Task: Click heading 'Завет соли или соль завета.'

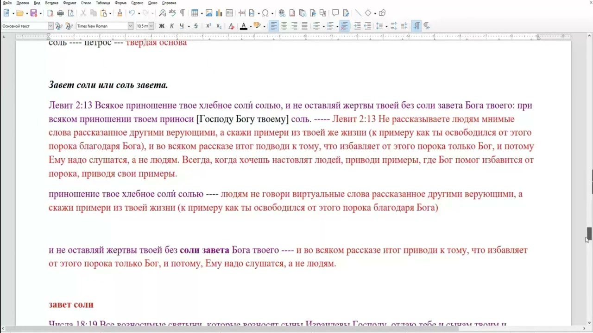Action: 108,85
